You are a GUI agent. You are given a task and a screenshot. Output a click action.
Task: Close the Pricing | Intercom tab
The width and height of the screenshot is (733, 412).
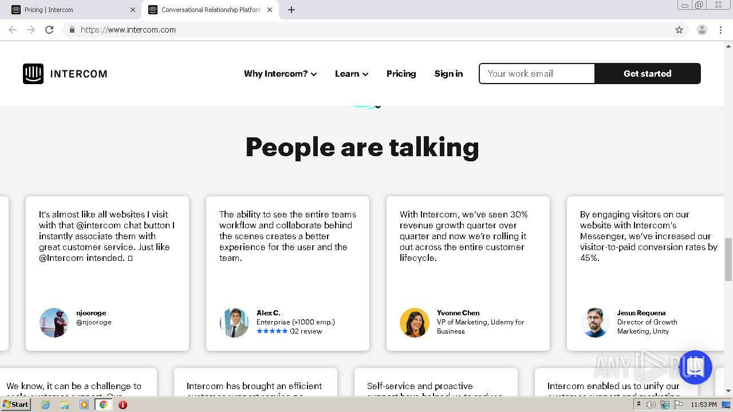tap(133, 10)
